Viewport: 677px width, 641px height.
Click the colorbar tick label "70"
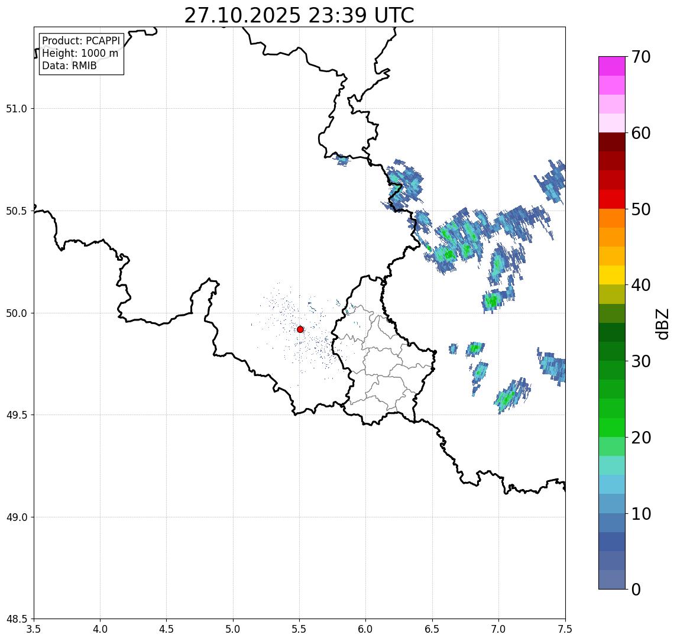[x=640, y=57]
